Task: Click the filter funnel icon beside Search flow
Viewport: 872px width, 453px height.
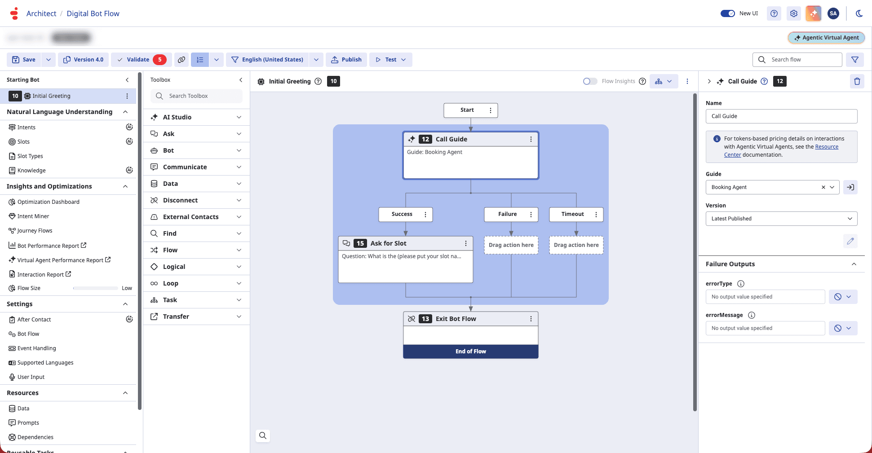Action: (x=855, y=60)
